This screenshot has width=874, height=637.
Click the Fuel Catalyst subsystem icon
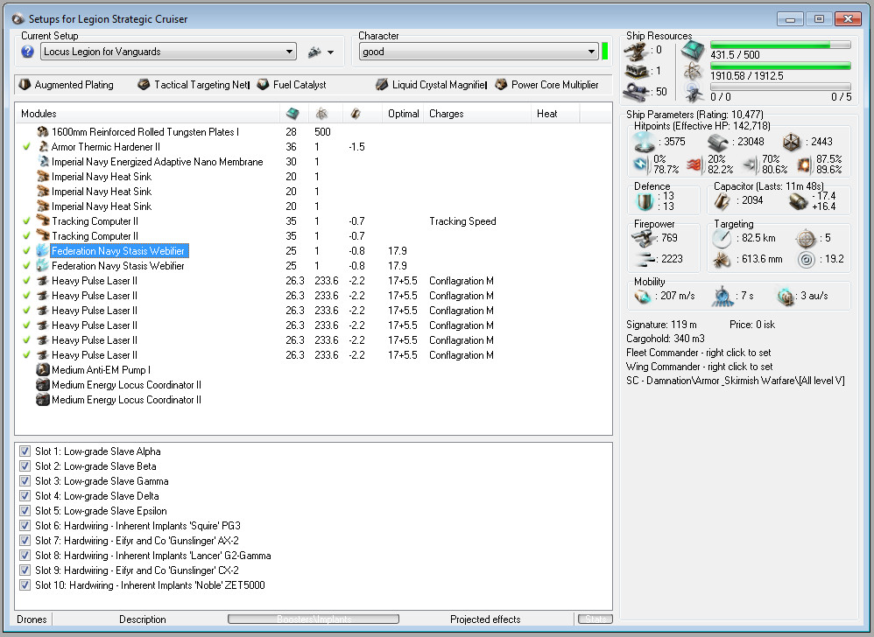[263, 85]
